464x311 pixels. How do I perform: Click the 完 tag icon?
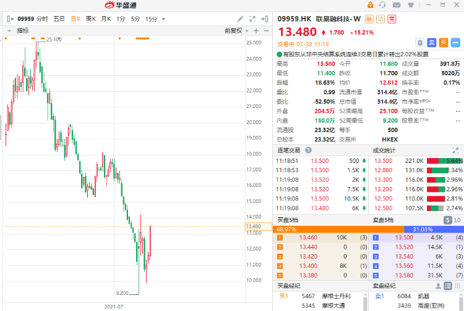pyautogui.click(x=392, y=19)
